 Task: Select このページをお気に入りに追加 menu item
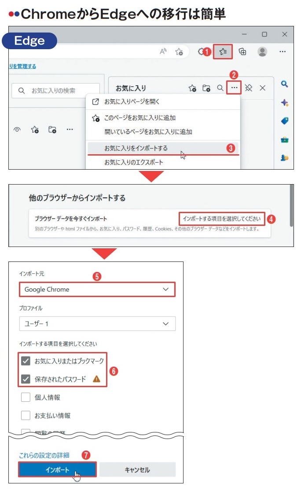[x=163, y=118]
